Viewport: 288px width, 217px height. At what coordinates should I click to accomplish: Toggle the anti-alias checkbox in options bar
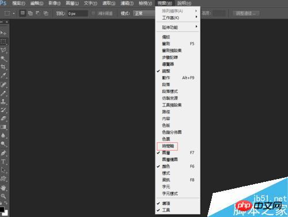[93, 13]
